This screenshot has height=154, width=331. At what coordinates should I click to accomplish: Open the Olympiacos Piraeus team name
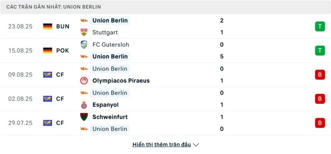(121, 81)
